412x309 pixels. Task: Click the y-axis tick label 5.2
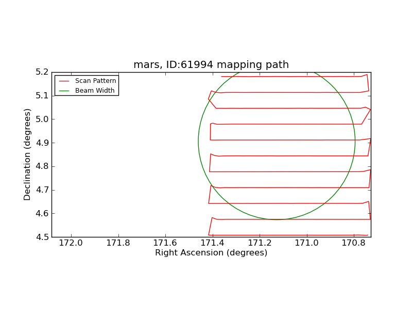(42, 72)
